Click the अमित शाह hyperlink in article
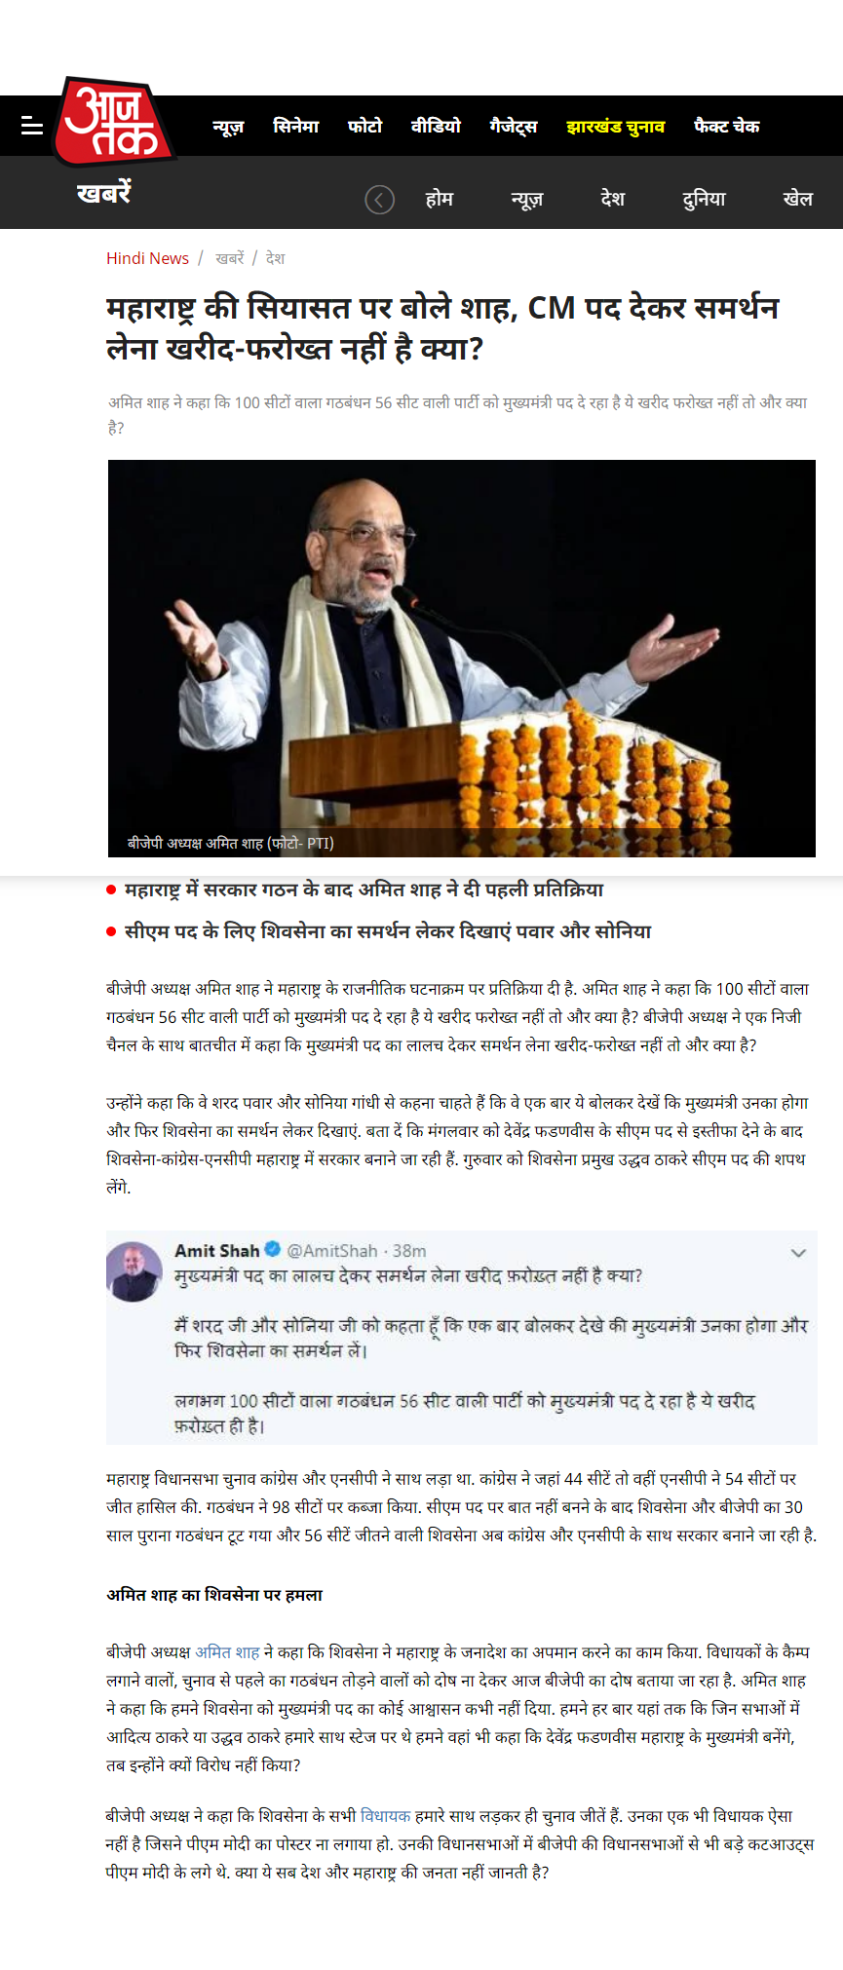This screenshot has height=1970, width=843. tap(227, 1652)
